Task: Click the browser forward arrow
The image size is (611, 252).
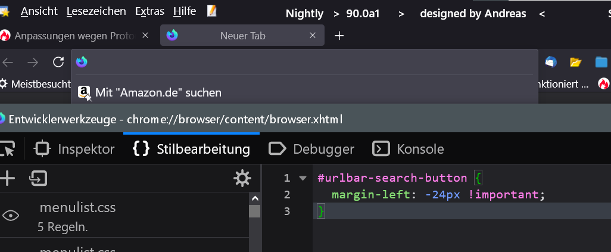Action: [33, 62]
